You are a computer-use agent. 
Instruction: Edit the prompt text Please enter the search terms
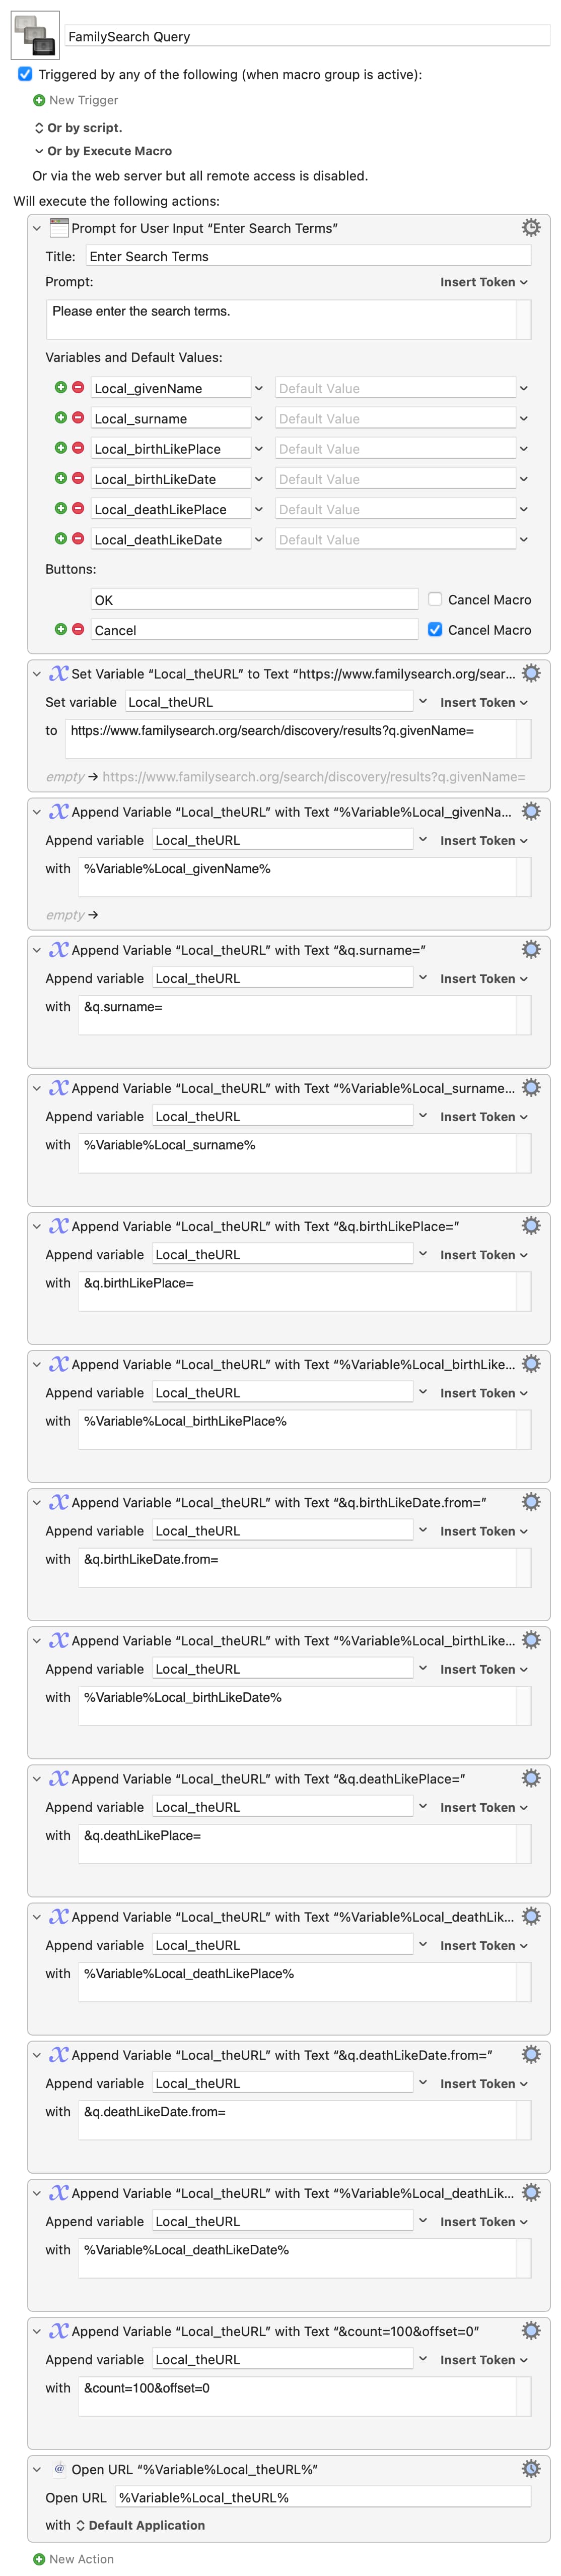282,320
